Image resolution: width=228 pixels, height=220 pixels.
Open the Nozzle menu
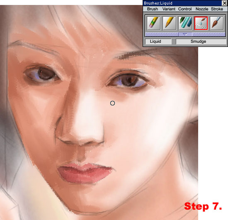202,9
